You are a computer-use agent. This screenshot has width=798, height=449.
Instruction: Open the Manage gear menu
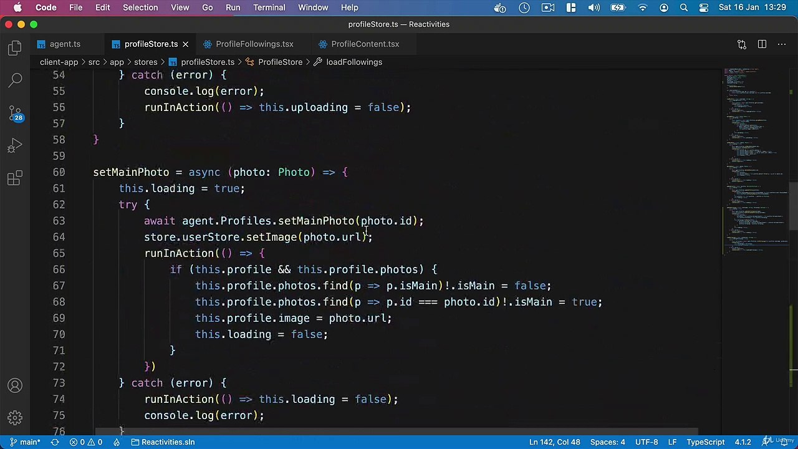15,418
